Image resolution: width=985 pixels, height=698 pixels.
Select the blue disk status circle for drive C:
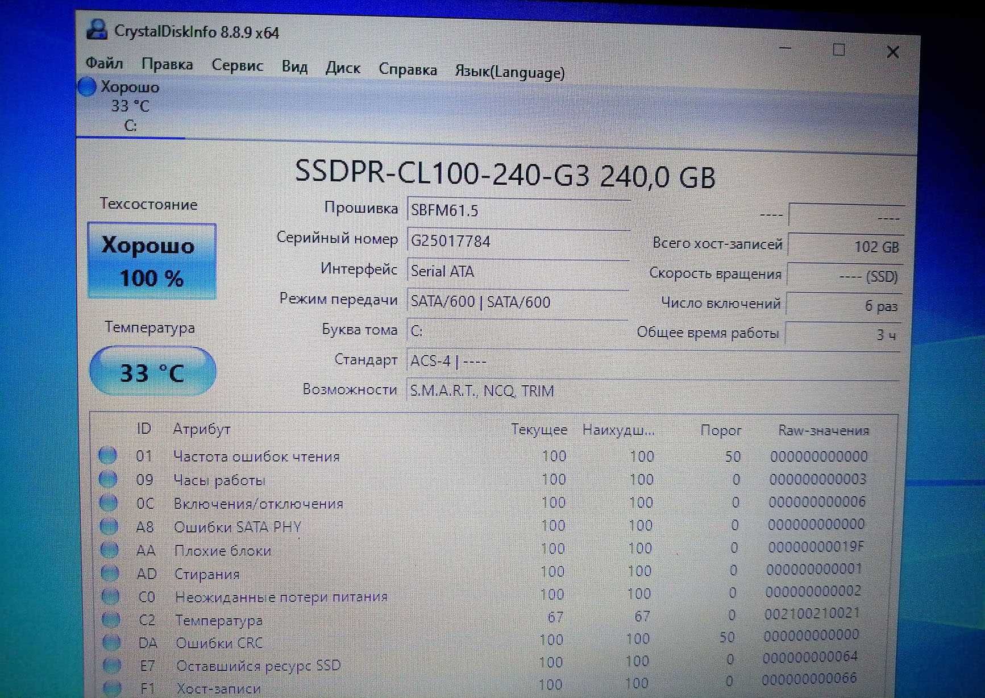coord(87,87)
